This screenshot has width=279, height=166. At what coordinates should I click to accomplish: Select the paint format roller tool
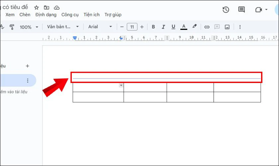click(x=12, y=27)
